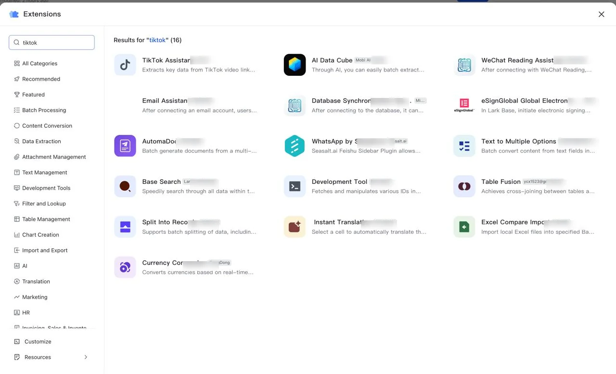616x374 pixels.
Task: Click the Attachment Management paperclip icon
Action: tap(17, 157)
